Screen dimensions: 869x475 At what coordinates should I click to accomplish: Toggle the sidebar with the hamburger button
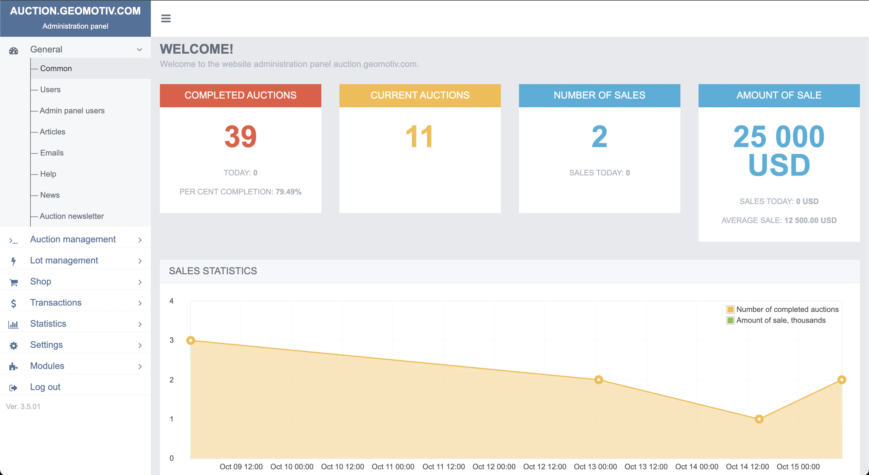pos(166,18)
